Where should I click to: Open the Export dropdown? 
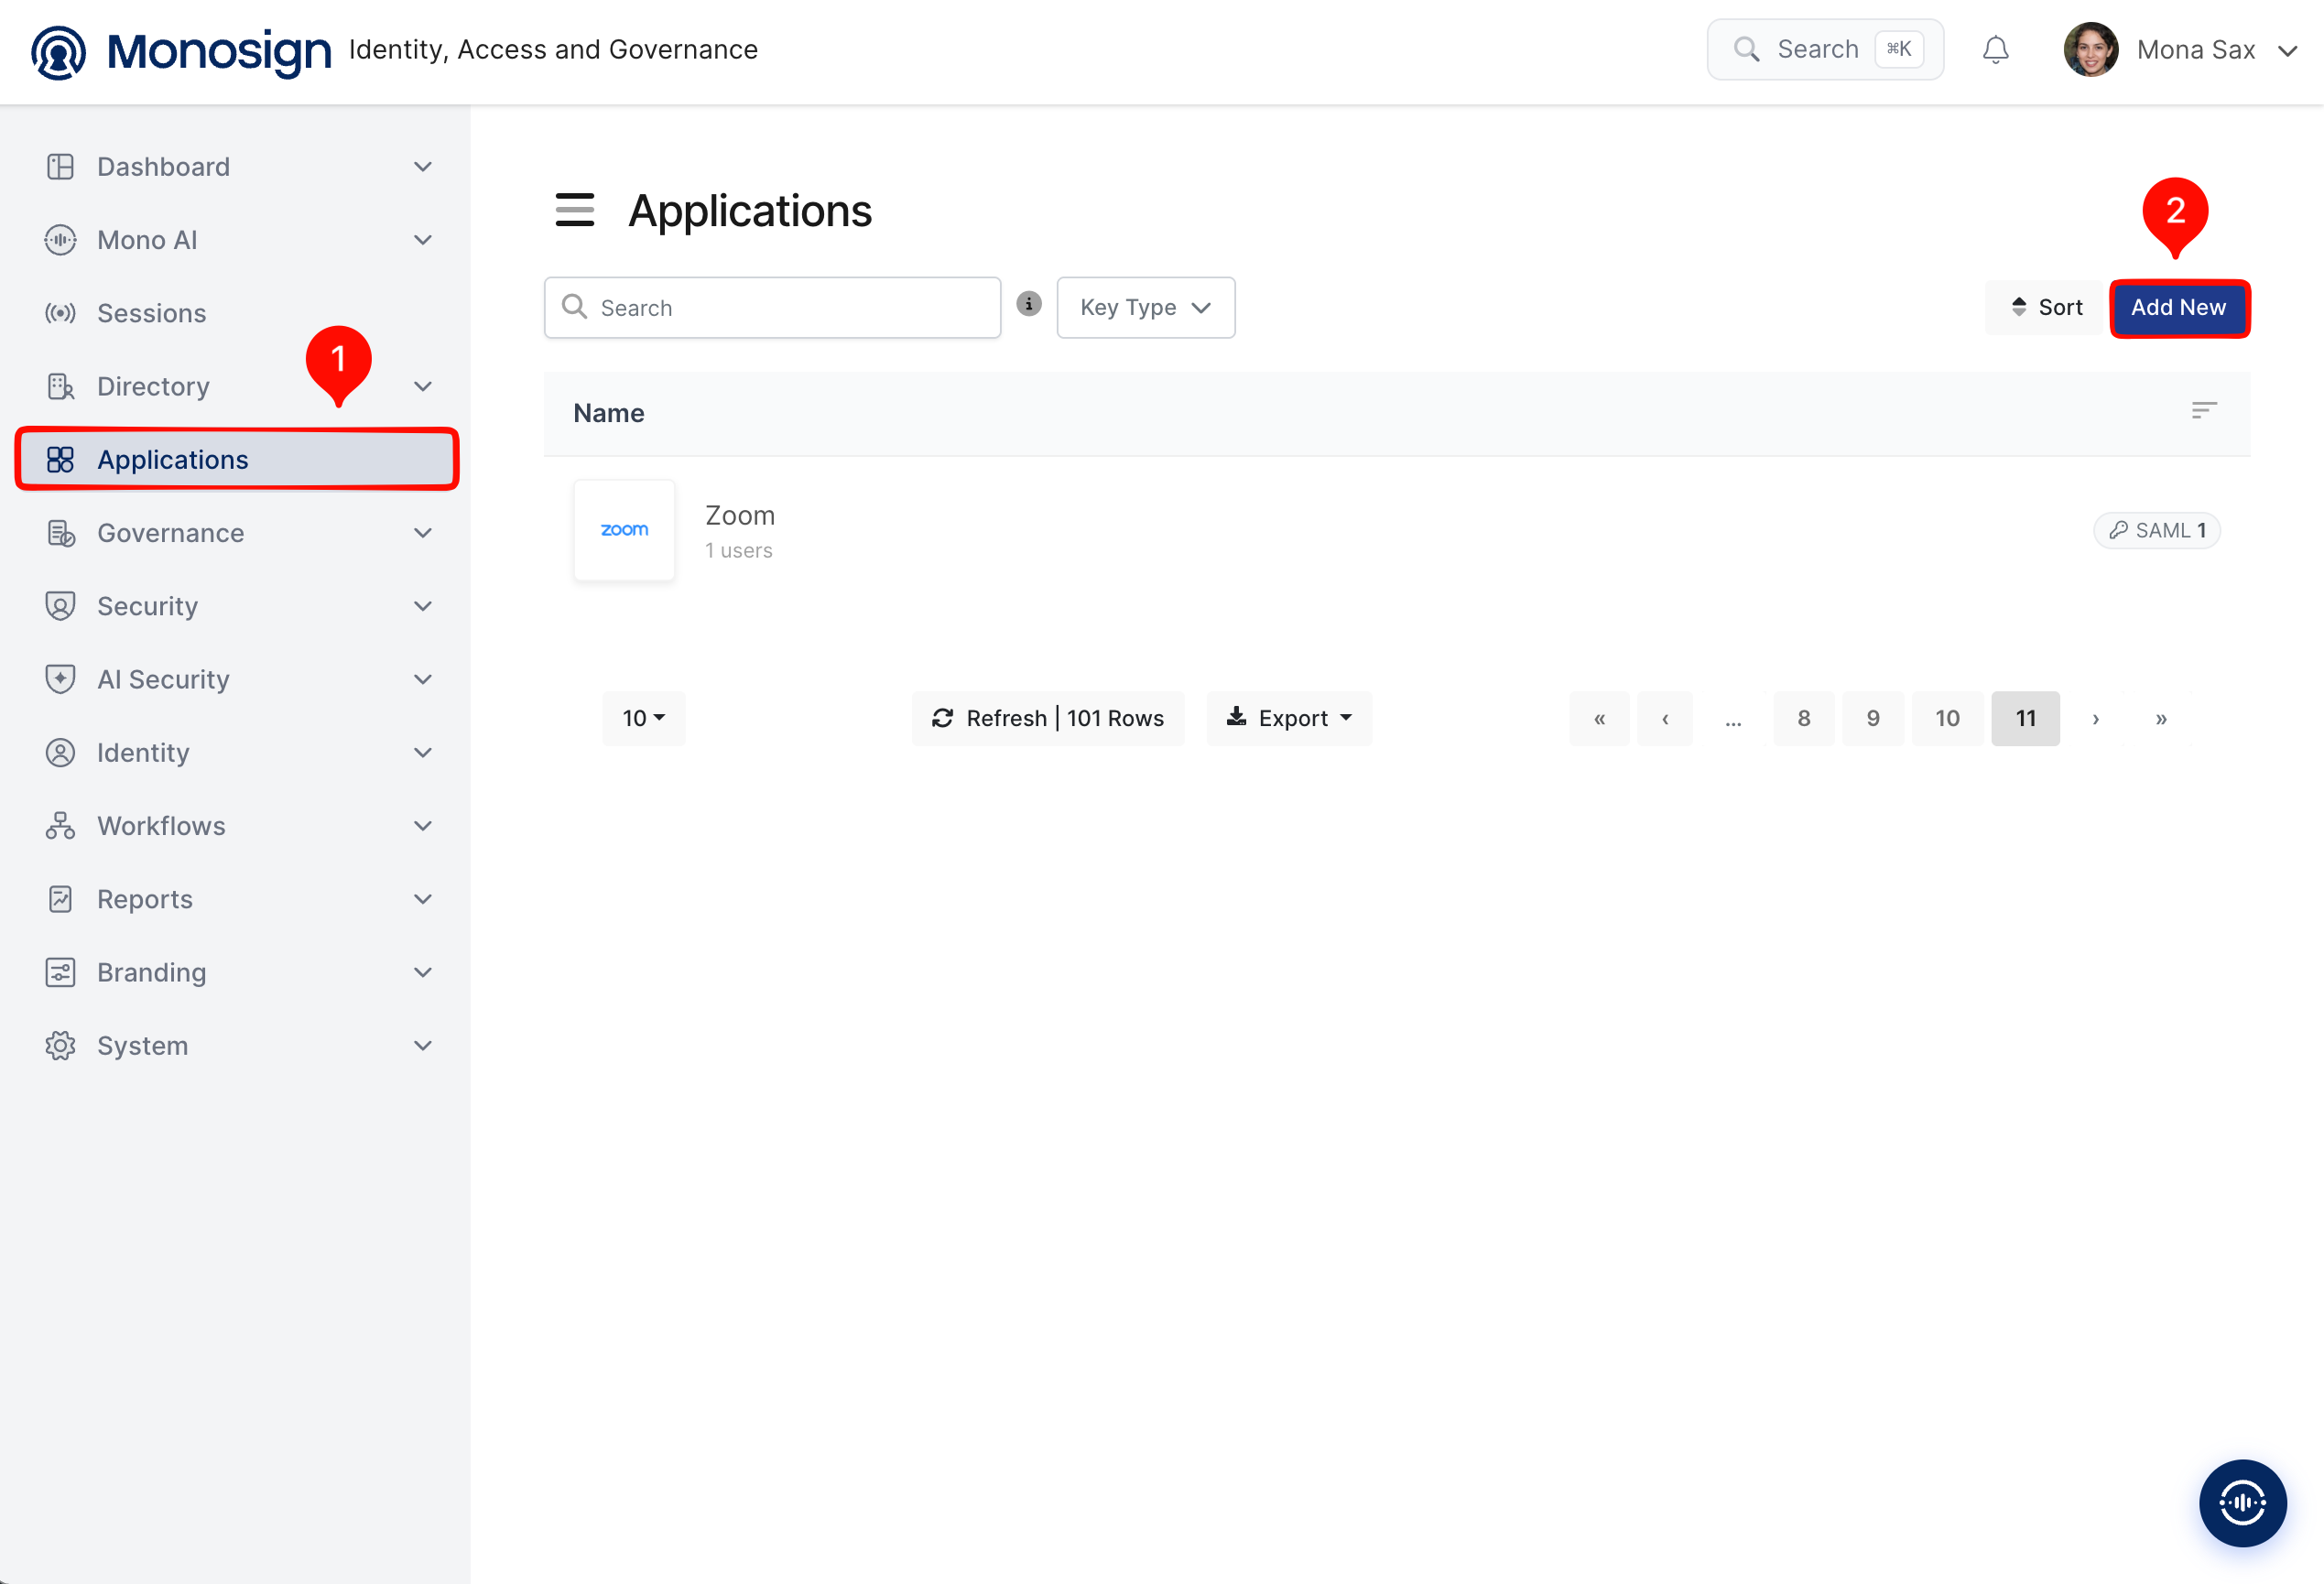pyautogui.click(x=1289, y=718)
